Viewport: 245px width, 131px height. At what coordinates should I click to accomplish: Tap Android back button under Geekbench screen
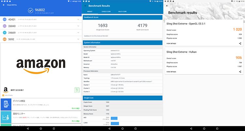[109, 128]
